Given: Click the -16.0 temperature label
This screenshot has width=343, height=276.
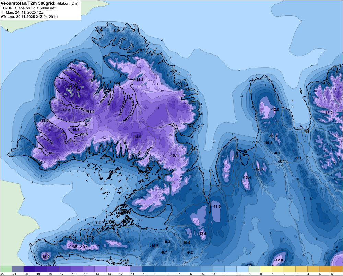Looking at the screenshot, I should pos(46,257).
